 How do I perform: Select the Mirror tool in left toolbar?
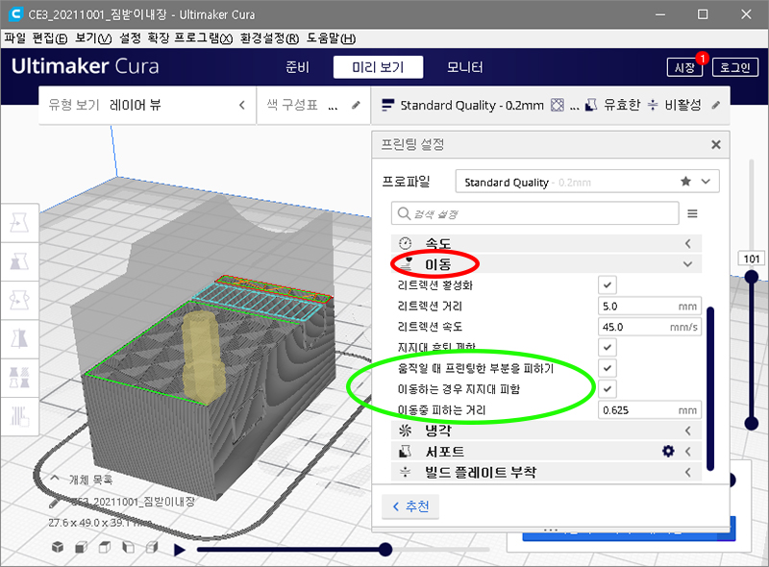coord(19,339)
